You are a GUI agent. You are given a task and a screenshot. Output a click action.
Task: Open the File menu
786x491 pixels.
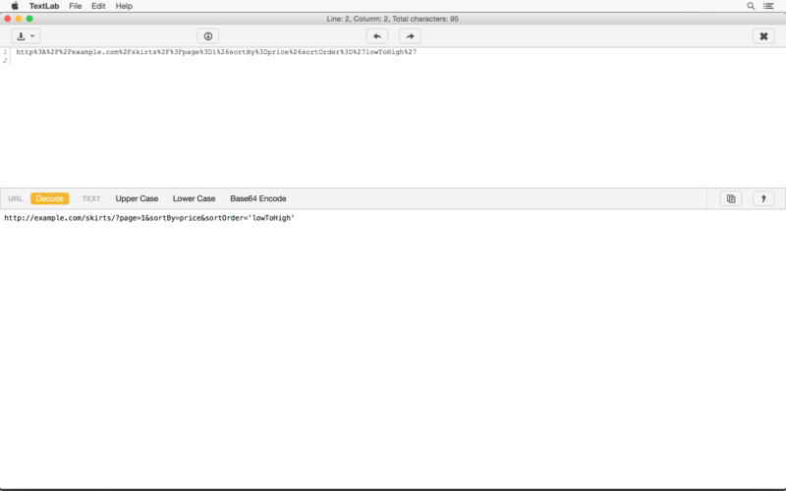pyautogui.click(x=76, y=6)
